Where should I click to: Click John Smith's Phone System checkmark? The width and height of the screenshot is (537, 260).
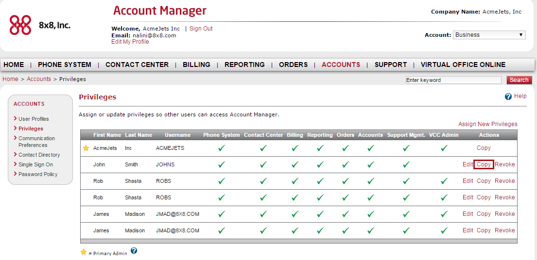(x=222, y=164)
